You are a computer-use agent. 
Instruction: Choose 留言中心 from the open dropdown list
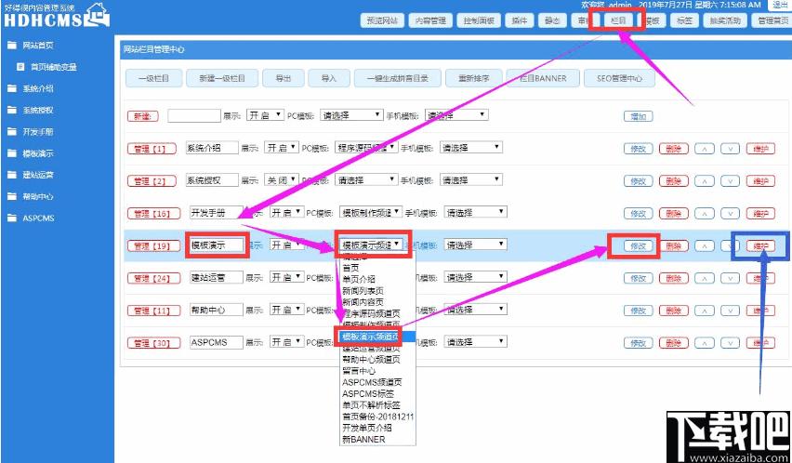[x=362, y=370]
